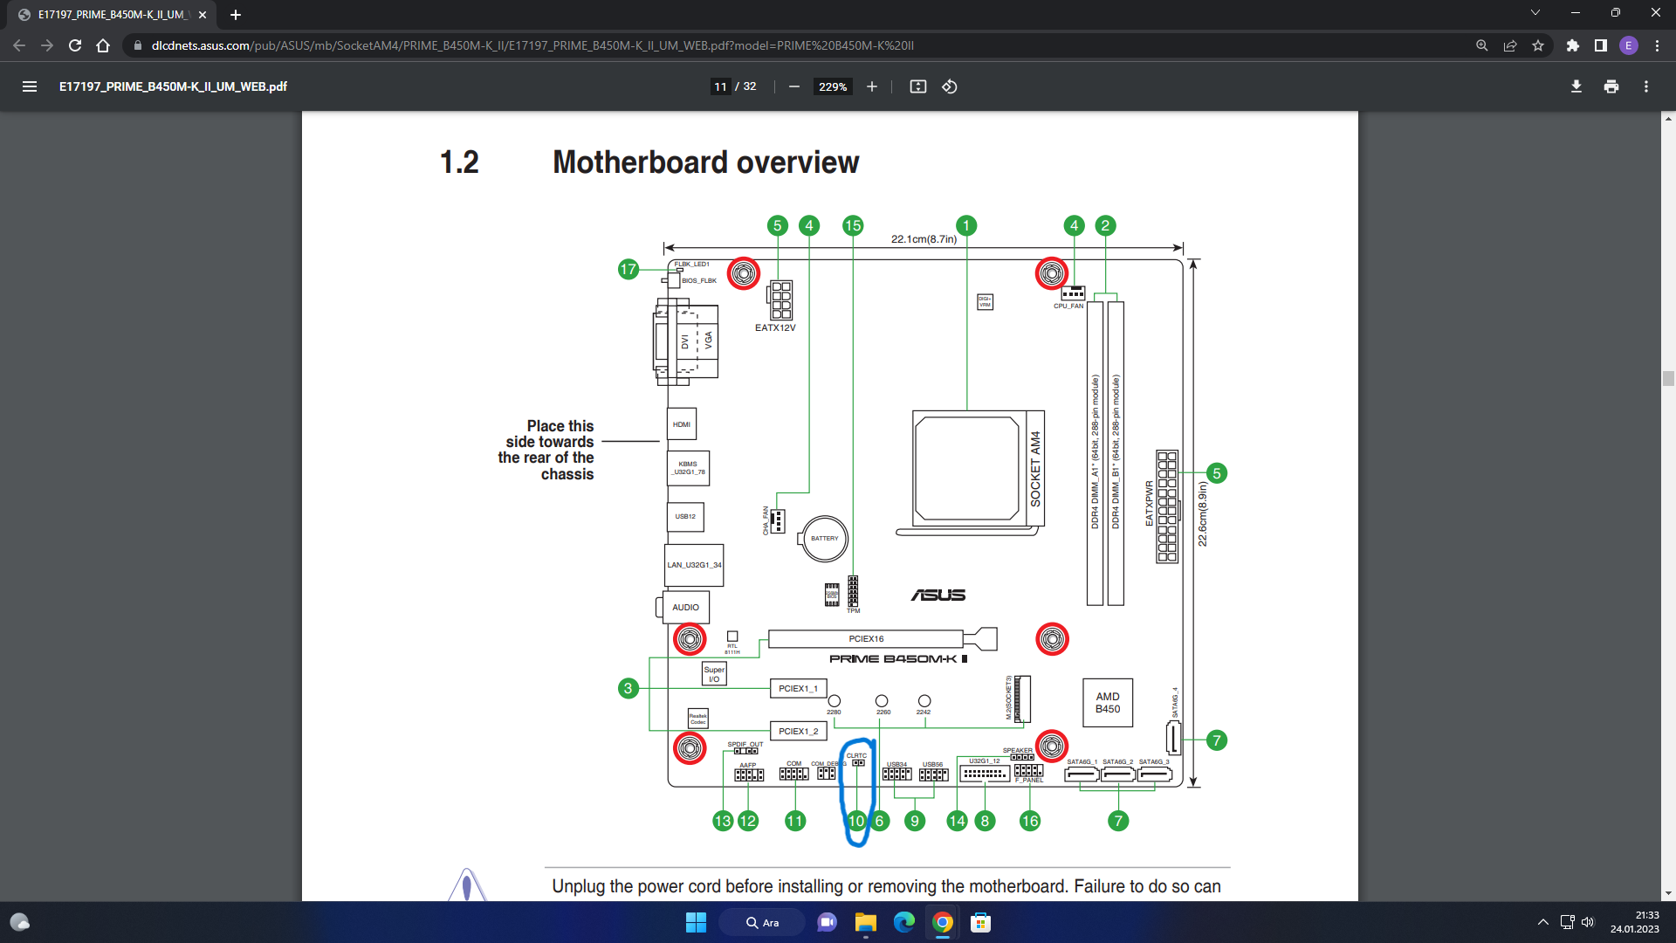Download the PDF file
This screenshot has height=943, width=1676.
pos(1576,86)
